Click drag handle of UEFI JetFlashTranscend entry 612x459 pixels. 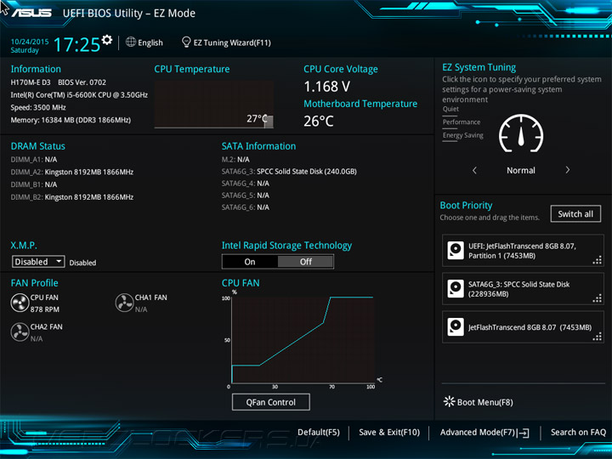pos(598,260)
